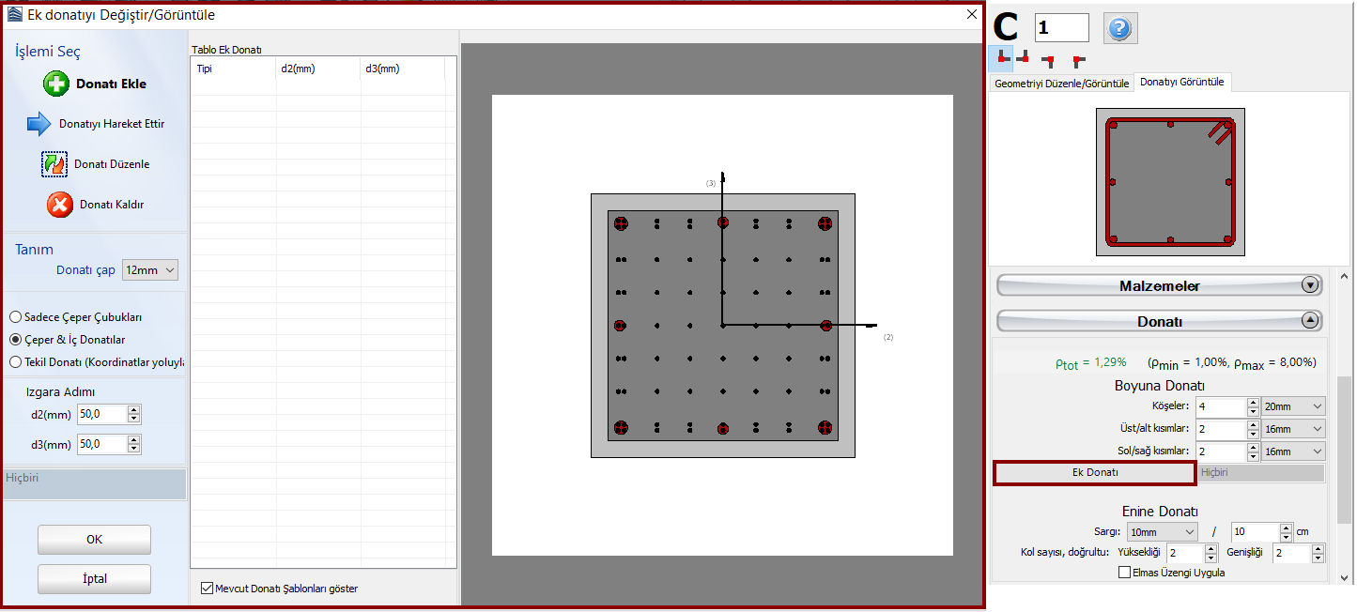This screenshot has width=1357, height=612.
Task: Uncheck Mevcut Donatı Şablonları göster
Action: click(x=208, y=589)
